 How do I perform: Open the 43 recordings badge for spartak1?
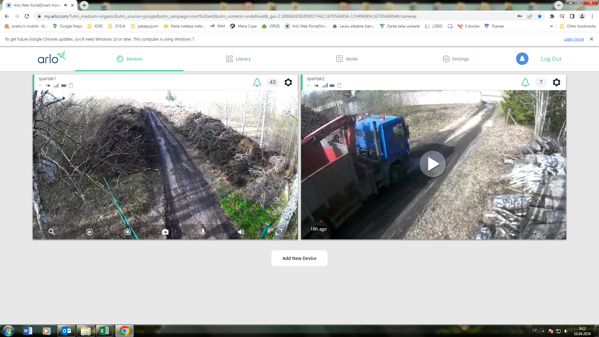[x=272, y=82]
